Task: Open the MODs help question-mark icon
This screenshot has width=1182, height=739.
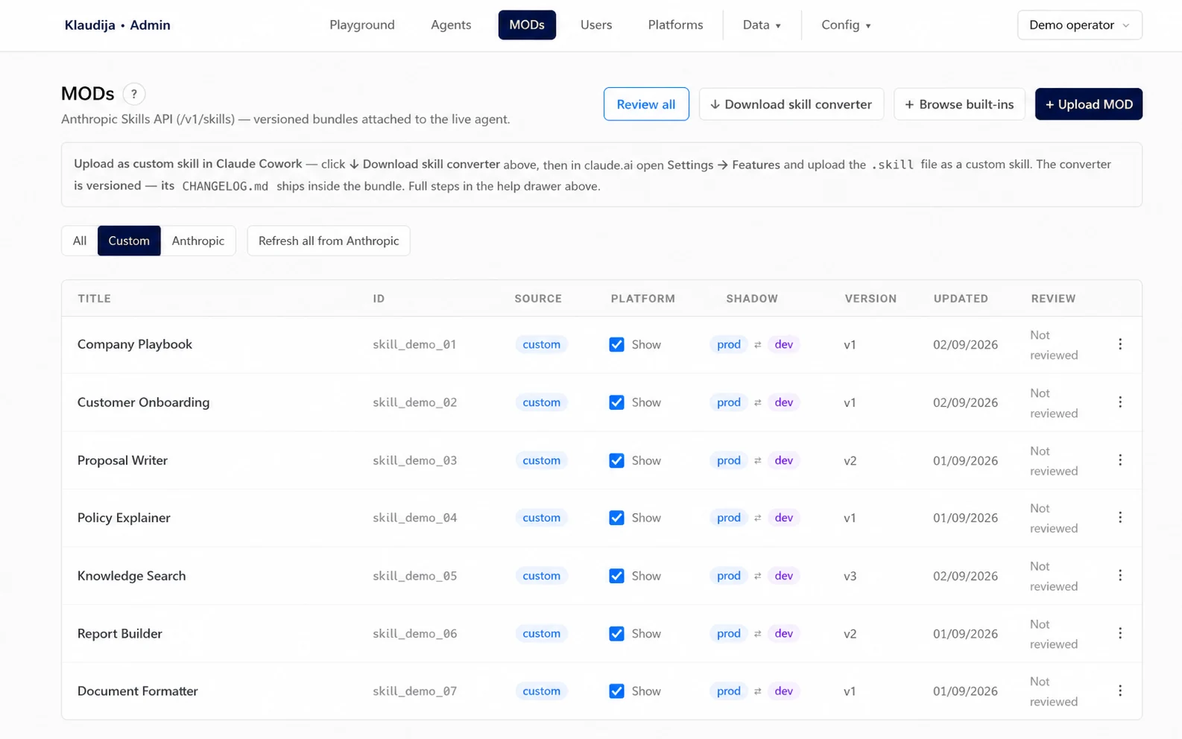Action: tap(134, 94)
